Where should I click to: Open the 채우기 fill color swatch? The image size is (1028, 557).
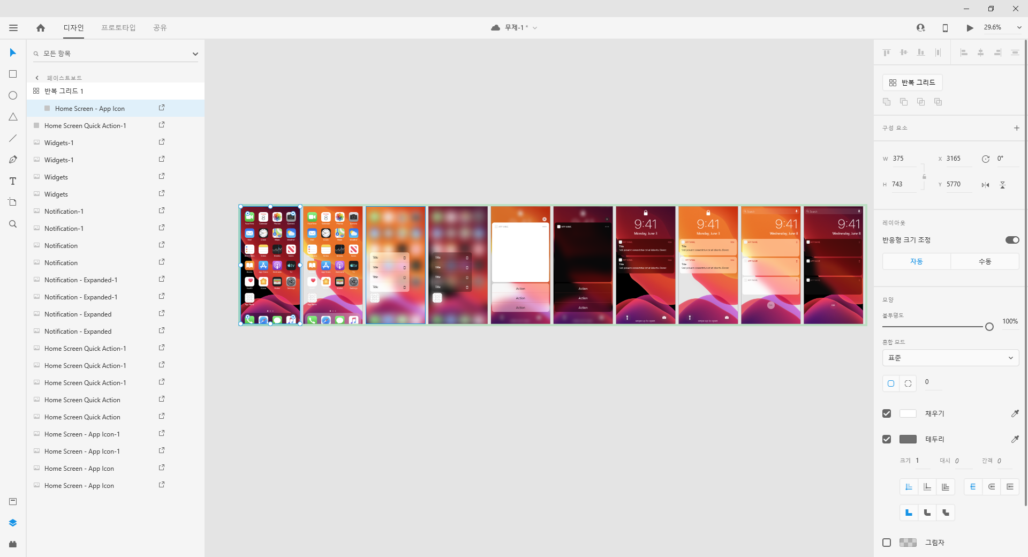[908, 413]
